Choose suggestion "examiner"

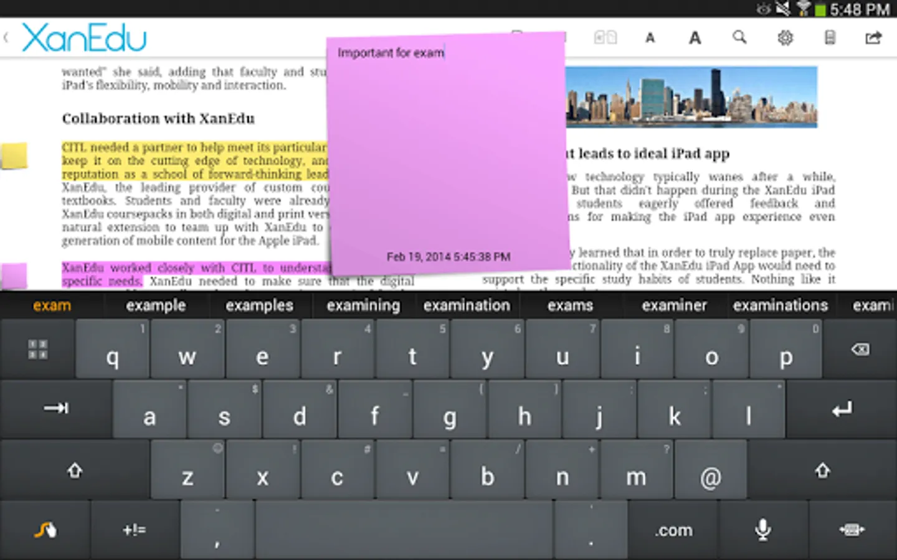click(674, 305)
